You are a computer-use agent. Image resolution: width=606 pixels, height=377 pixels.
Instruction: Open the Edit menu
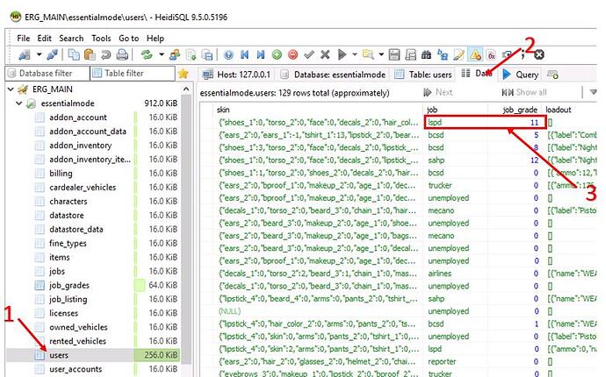(x=45, y=39)
